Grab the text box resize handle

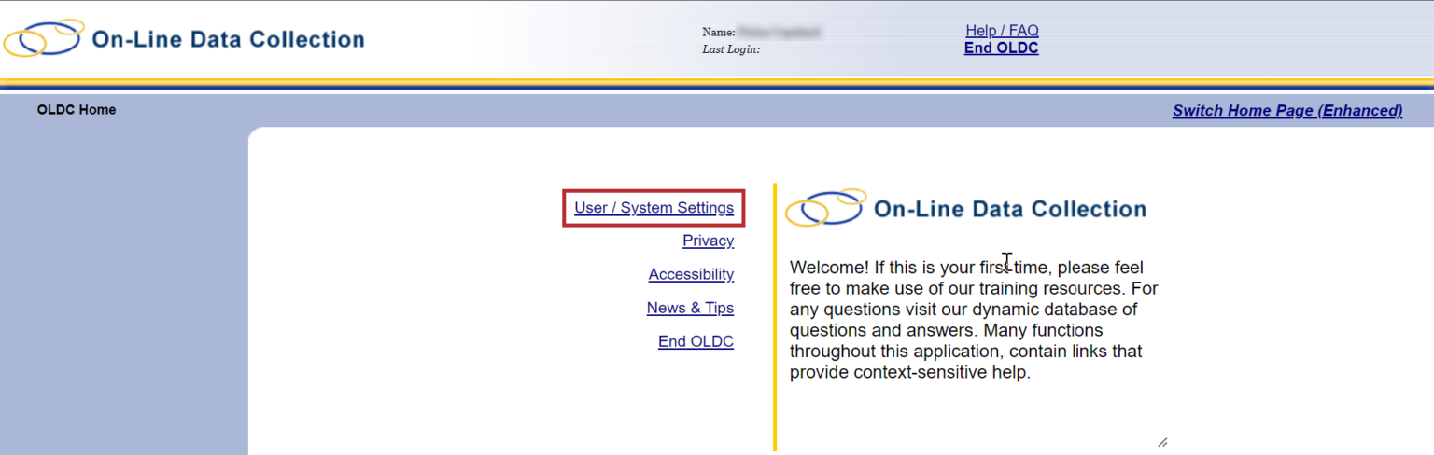click(1162, 443)
